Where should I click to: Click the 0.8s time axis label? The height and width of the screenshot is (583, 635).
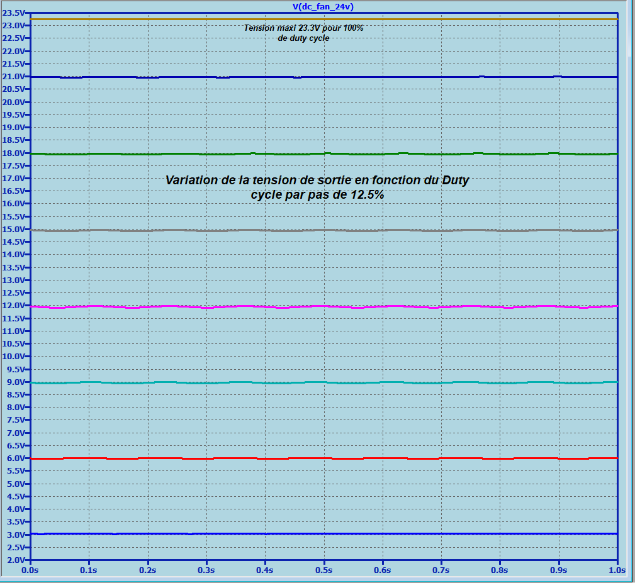point(500,570)
